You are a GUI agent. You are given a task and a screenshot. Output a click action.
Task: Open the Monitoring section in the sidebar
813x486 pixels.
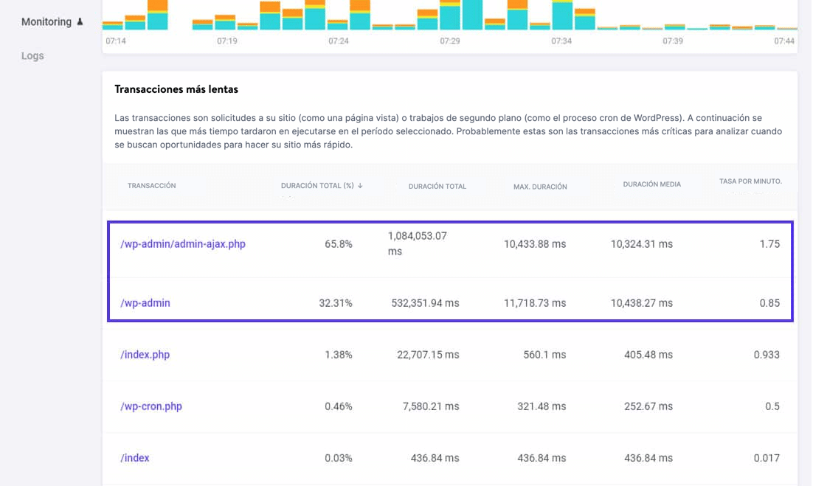[x=45, y=21]
